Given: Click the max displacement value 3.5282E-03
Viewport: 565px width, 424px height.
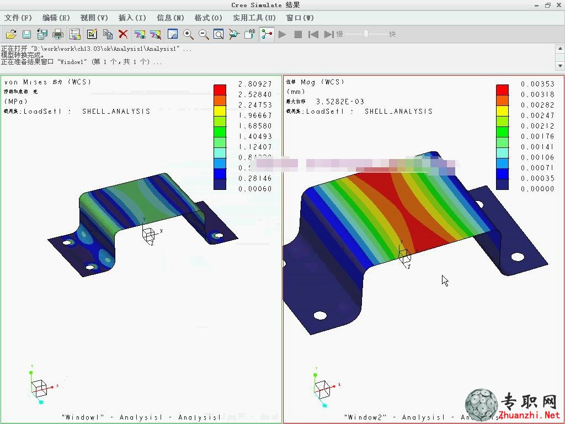Looking at the screenshot, I should (x=340, y=102).
